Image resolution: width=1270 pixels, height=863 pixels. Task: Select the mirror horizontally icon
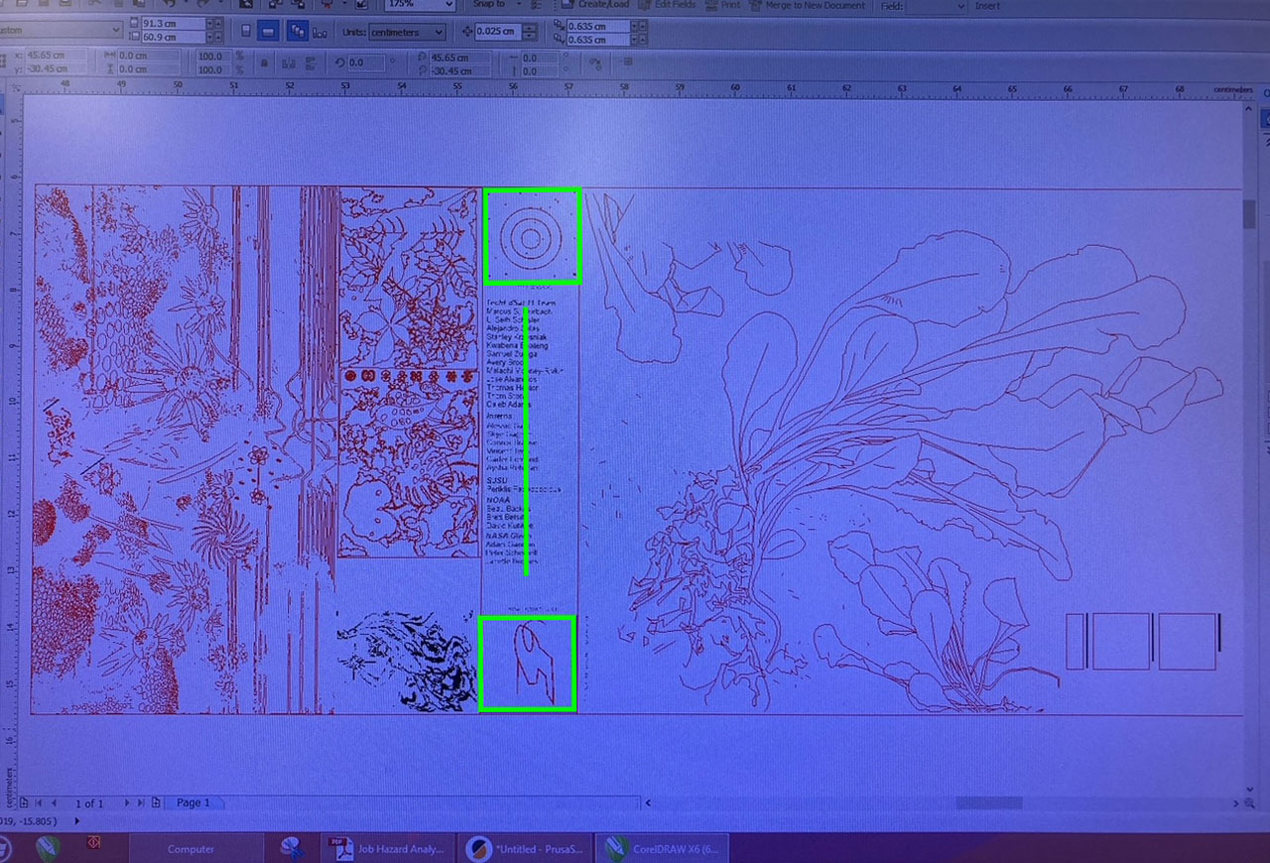(289, 62)
